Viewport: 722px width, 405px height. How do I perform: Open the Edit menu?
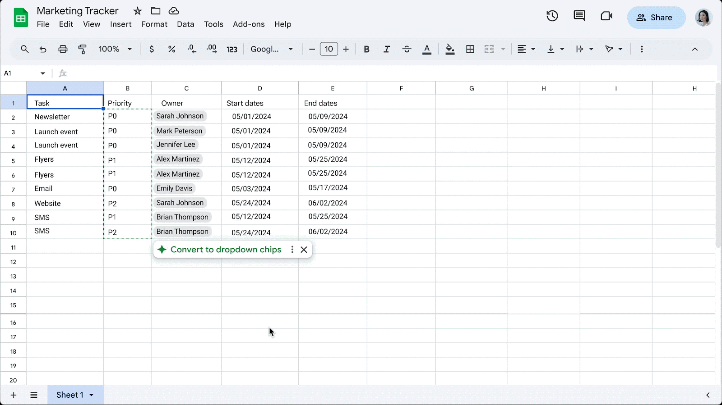(x=66, y=24)
